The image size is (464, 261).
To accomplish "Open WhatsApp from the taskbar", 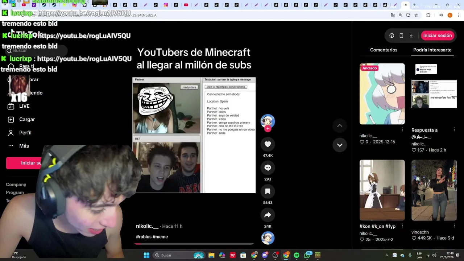I will click(x=307, y=255).
